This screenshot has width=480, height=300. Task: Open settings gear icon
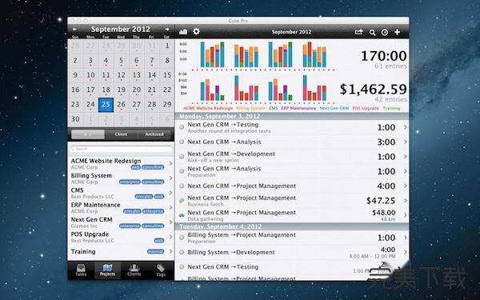click(x=196, y=31)
